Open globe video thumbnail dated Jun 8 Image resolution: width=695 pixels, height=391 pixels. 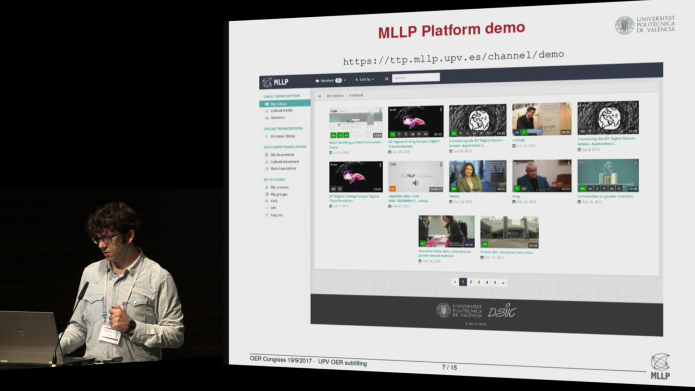point(608,118)
